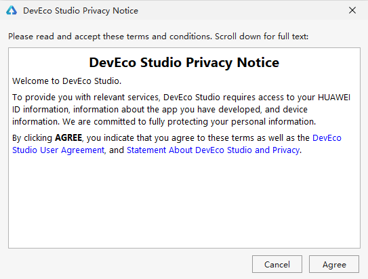Click the bold AGREE word in the notice
The height and width of the screenshot is (279, 368).
point(68,138)
